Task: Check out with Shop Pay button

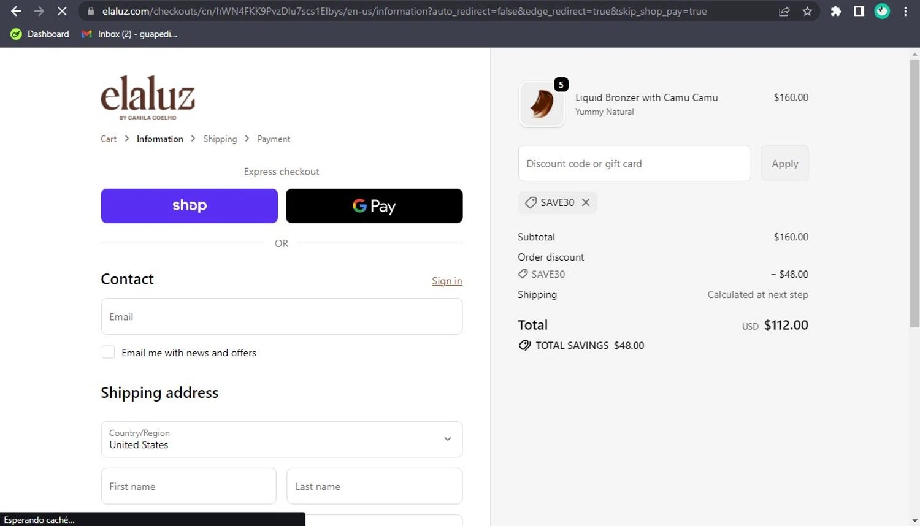Action: pos(190,206)
